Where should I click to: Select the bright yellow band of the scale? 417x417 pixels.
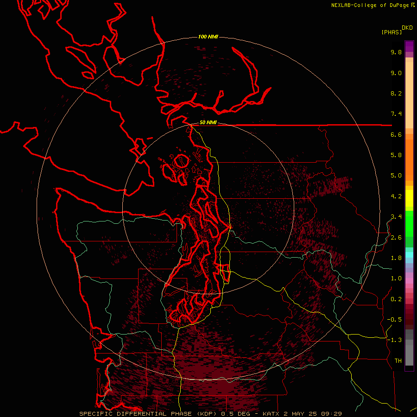(x=409, y=198)
